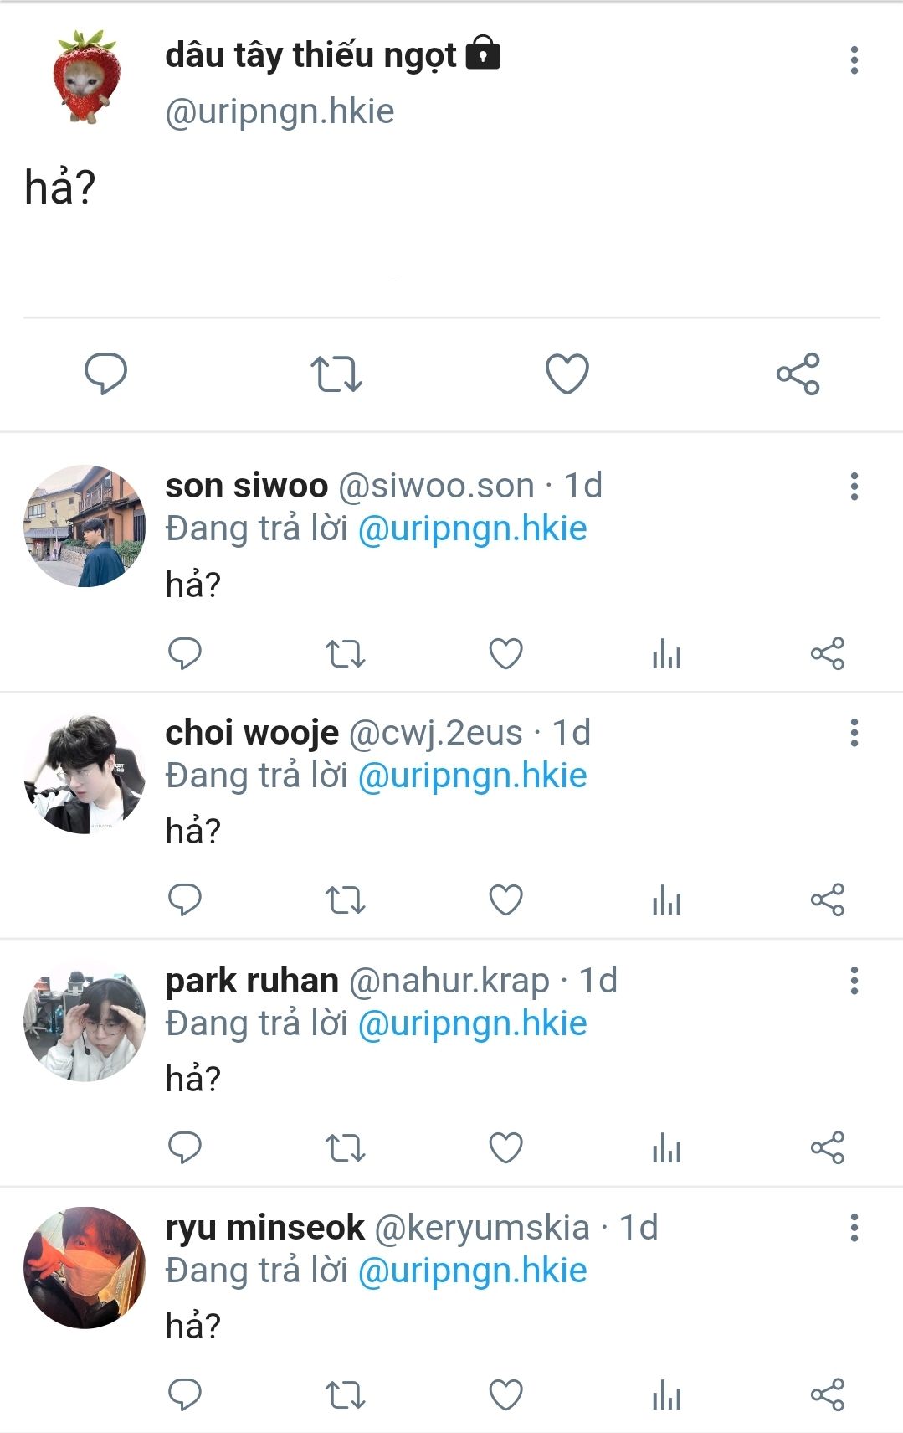Open more options for son siwoo's reply
Viewport: 903px width, 1433px height.
[x=854, y=486]
